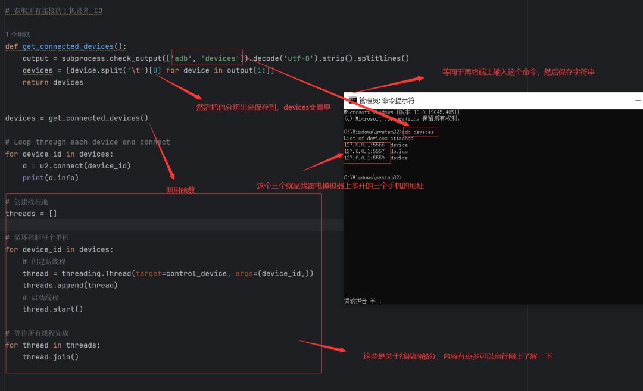Viewport: 643px width, 391px height.
Task: Click the adb devices command in terminal
Action: tap(419, 132)
